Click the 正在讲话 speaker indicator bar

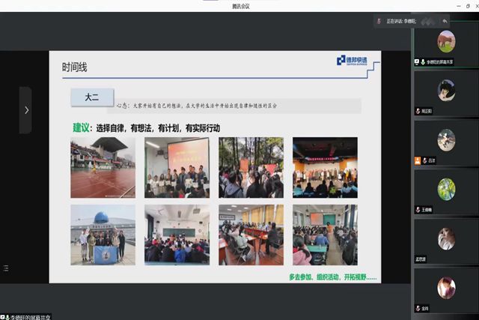[405, 21]
